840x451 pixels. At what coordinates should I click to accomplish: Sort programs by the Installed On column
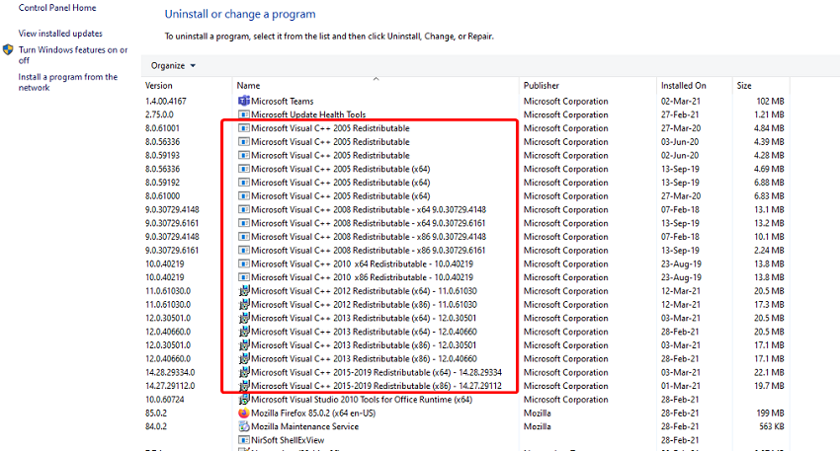coord(684,86)
